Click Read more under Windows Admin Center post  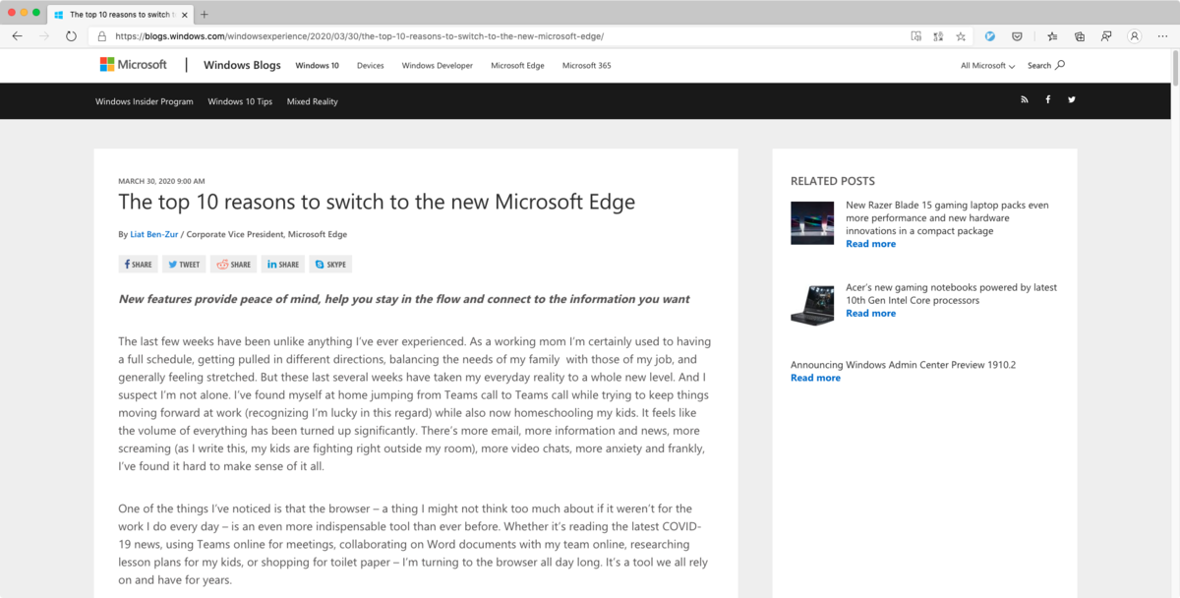815,378
